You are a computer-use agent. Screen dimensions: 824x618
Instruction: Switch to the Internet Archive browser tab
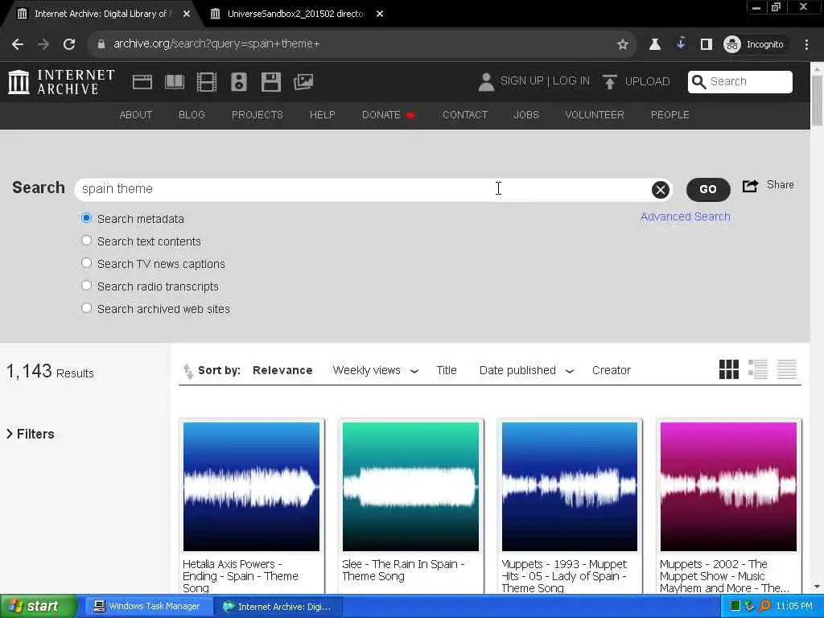click(102, 14)
